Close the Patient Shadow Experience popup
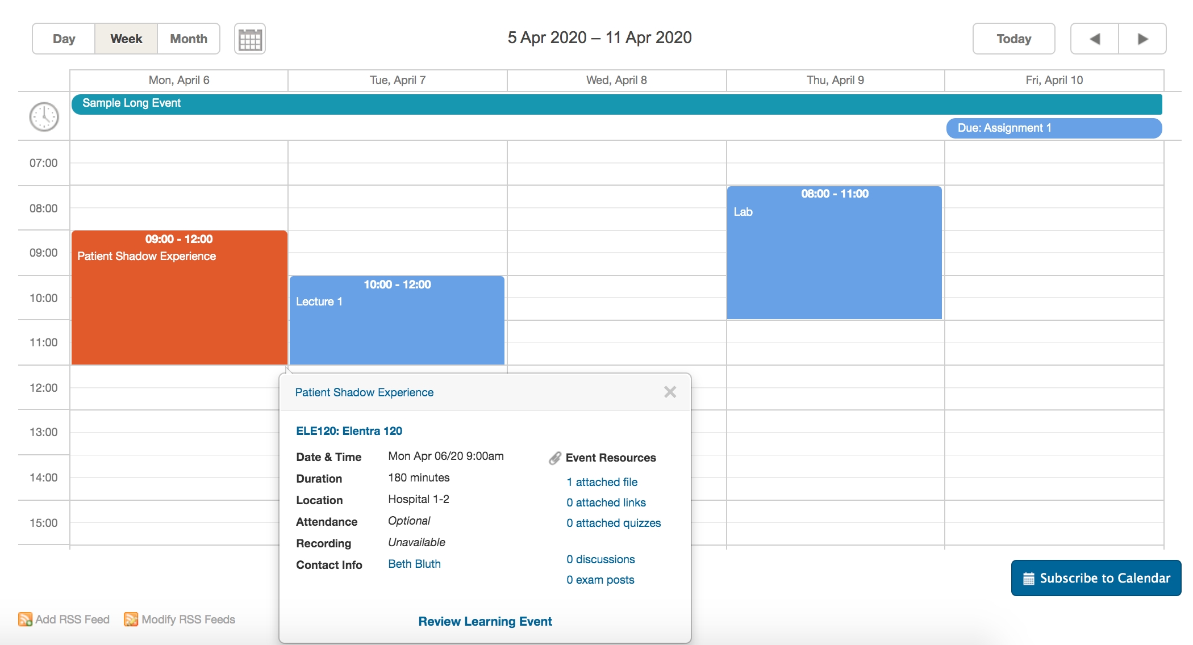Viewport: 1193px width, 645px height. (670, 392)
